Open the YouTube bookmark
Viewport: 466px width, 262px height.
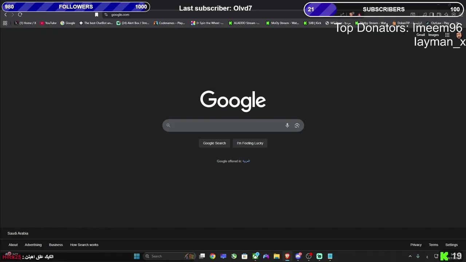[x=48, y=23]
